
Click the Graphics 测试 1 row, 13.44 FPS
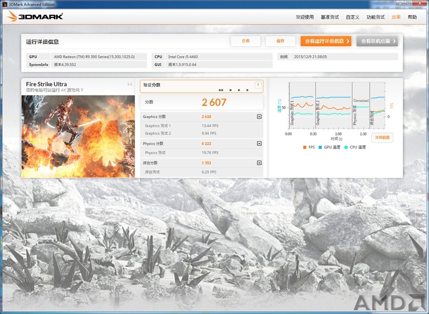pos(202,126)
